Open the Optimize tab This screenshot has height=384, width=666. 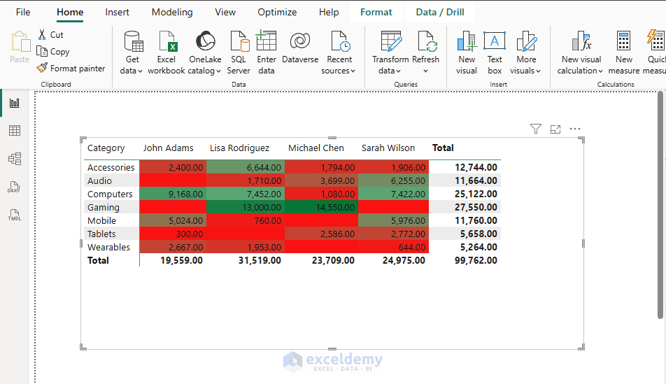(x=277, y=13)
